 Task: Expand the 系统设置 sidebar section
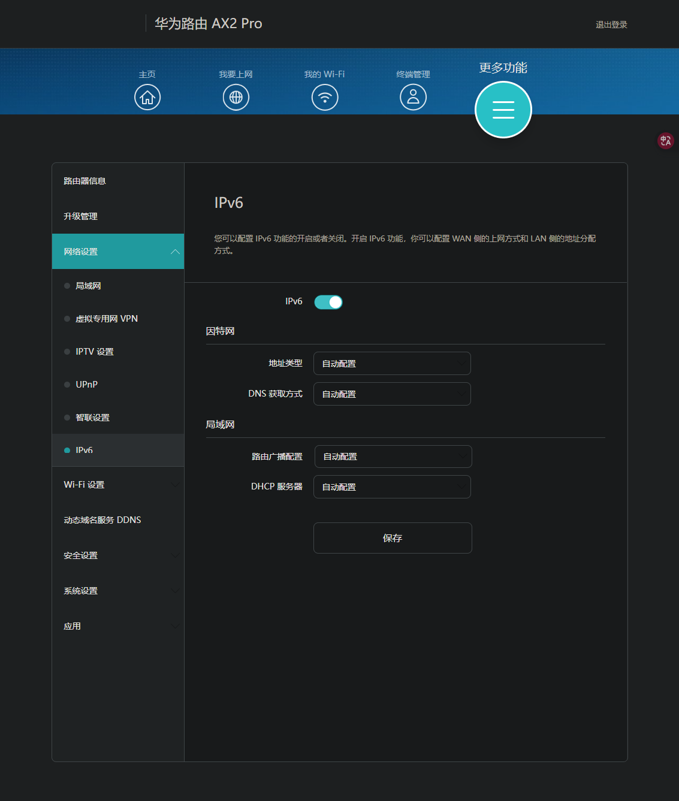[118, 591]
